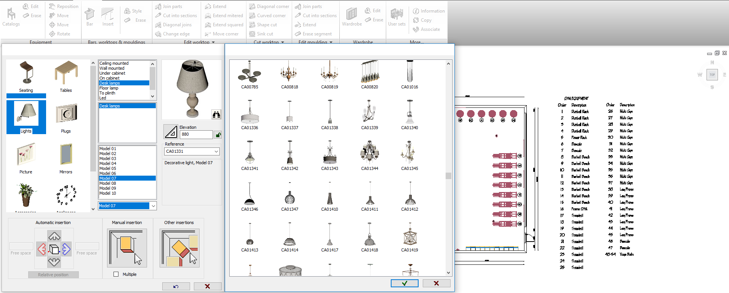Click Rotate equipment tool
Viewport: 729px width, 293px height.
pos(59,34)
